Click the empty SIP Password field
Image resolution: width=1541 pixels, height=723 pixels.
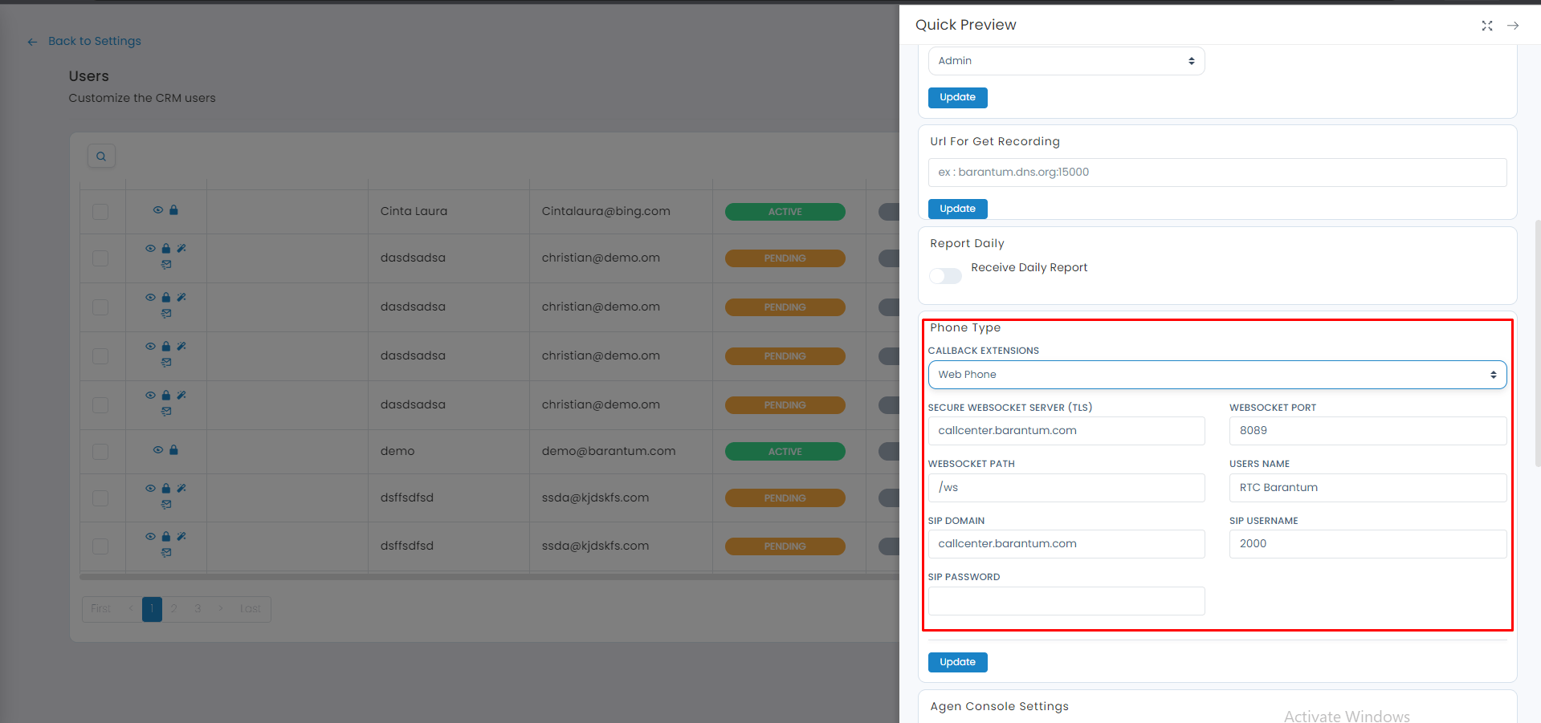click(1066, 601)
